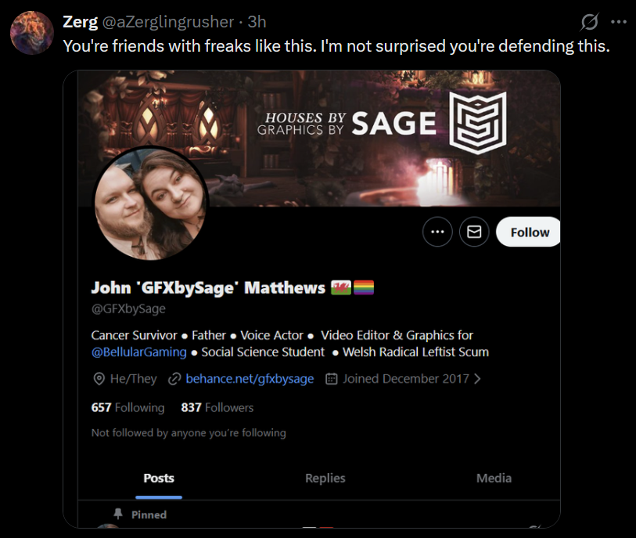Select the Posts tab

click(159, 478)
